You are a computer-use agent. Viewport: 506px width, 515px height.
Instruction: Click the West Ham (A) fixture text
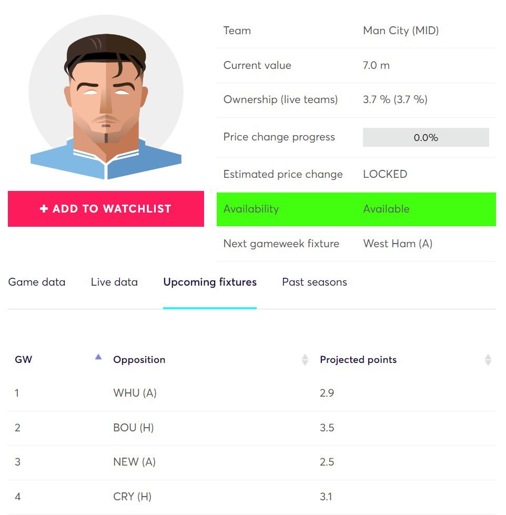(x=398, y=244)
